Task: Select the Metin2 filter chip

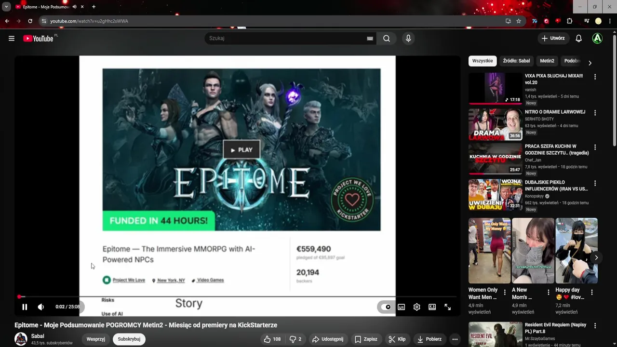Action: pos(547,61)
